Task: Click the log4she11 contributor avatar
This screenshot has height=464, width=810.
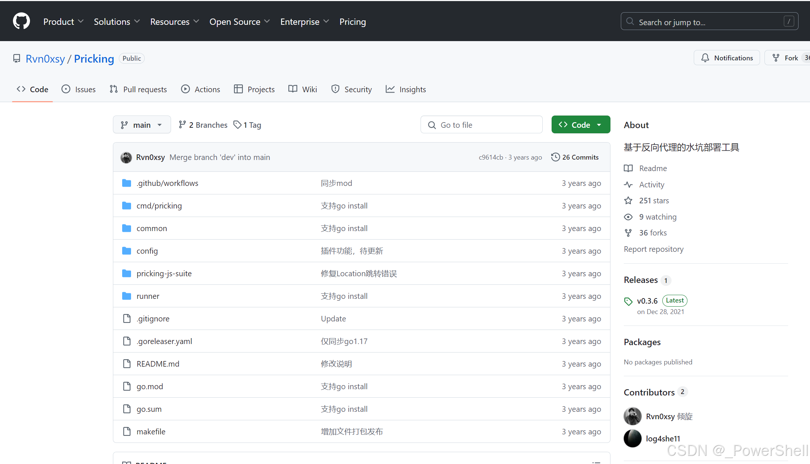Action: (633, 438)
